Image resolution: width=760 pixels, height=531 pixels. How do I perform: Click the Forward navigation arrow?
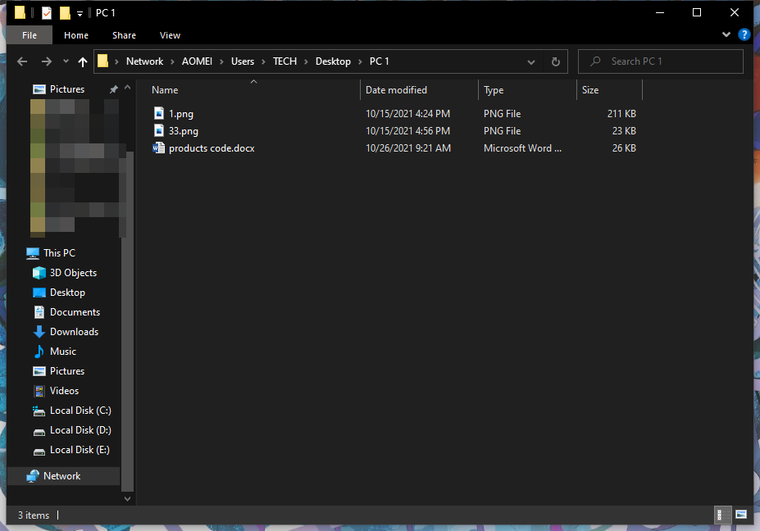(x=47, y=61)
